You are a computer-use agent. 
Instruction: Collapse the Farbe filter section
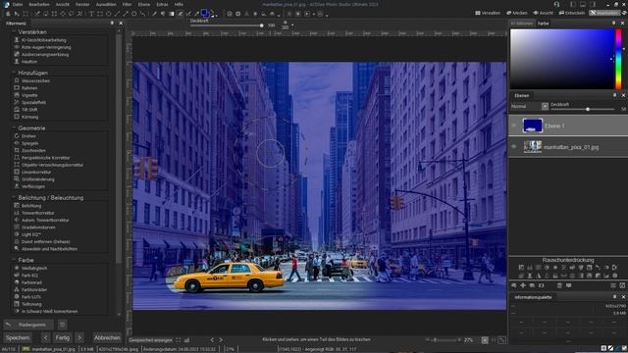point(14,260)
